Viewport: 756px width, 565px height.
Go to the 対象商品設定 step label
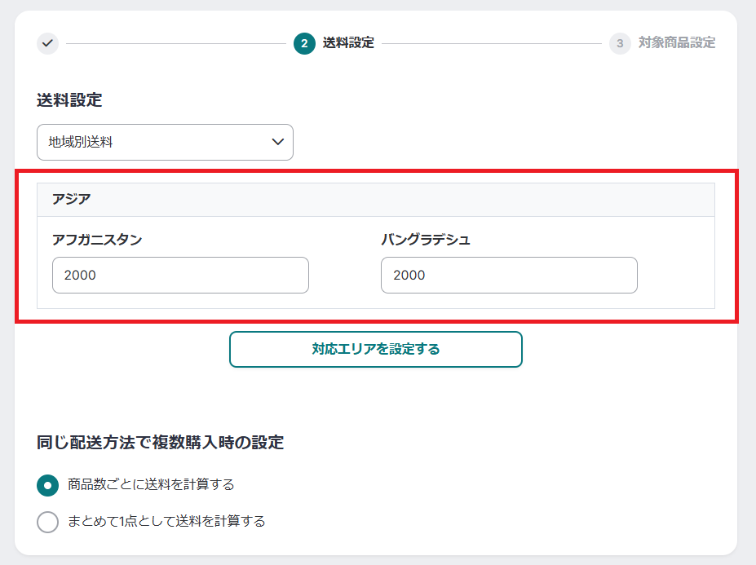(x=677, y=43)
